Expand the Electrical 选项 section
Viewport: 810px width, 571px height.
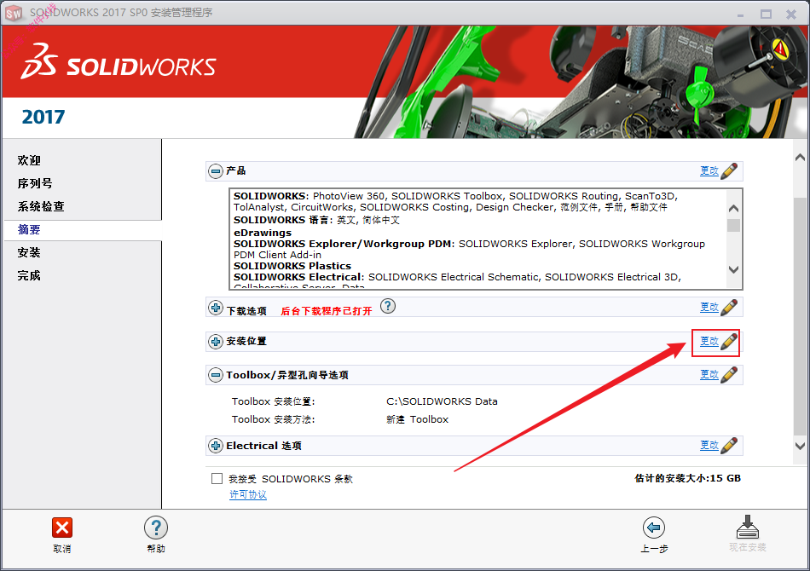[216, 446]
